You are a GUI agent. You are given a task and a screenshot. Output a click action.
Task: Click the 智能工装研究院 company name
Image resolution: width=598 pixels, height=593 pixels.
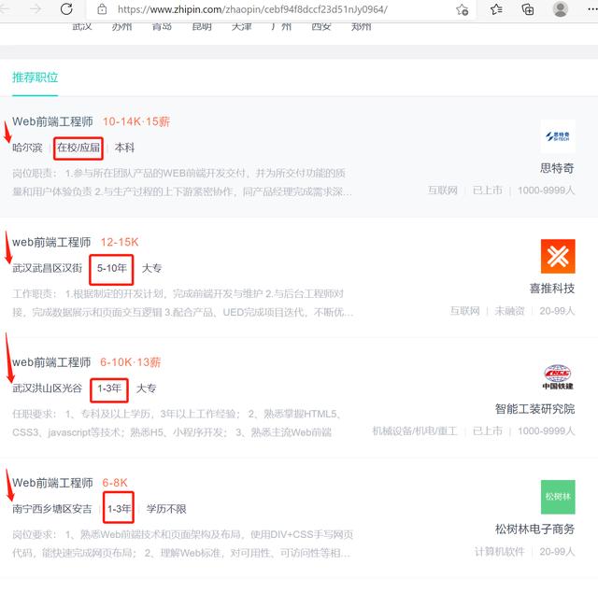[x=534, y=409]
